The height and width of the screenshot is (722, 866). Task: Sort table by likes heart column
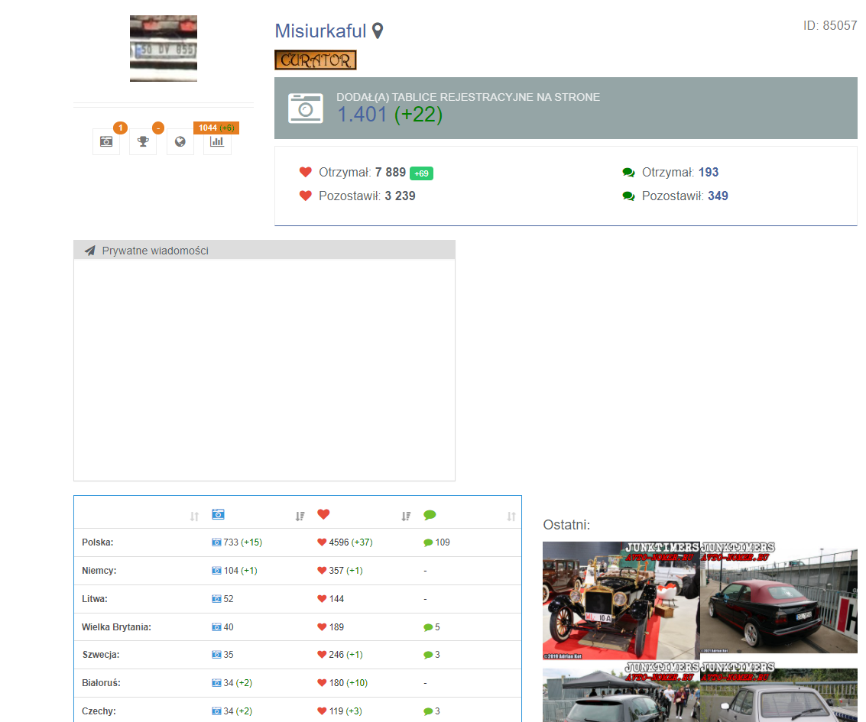tap(406, 516)
